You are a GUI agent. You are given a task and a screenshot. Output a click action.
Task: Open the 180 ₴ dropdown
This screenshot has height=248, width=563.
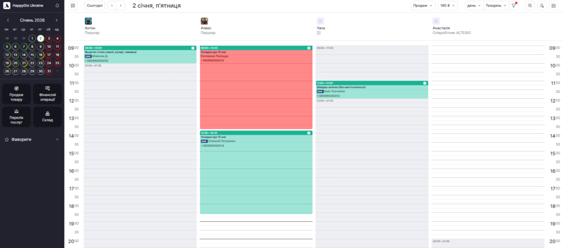(x=448, y=5)
